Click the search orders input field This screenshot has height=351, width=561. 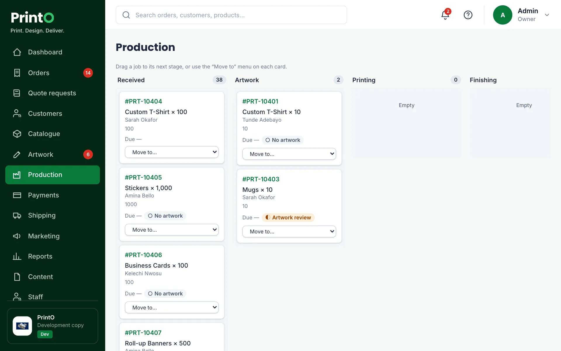point(231,15)
